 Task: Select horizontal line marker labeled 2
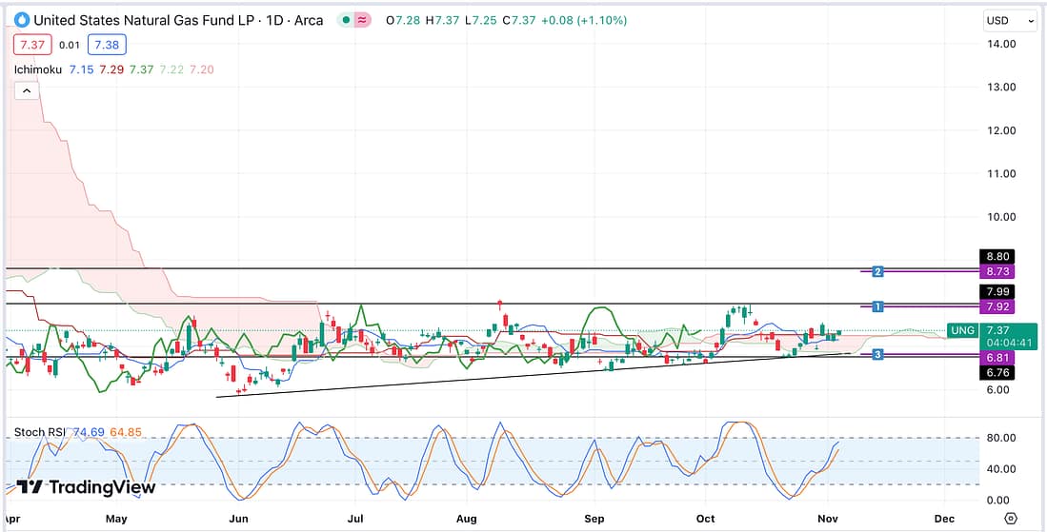point(878,271)
